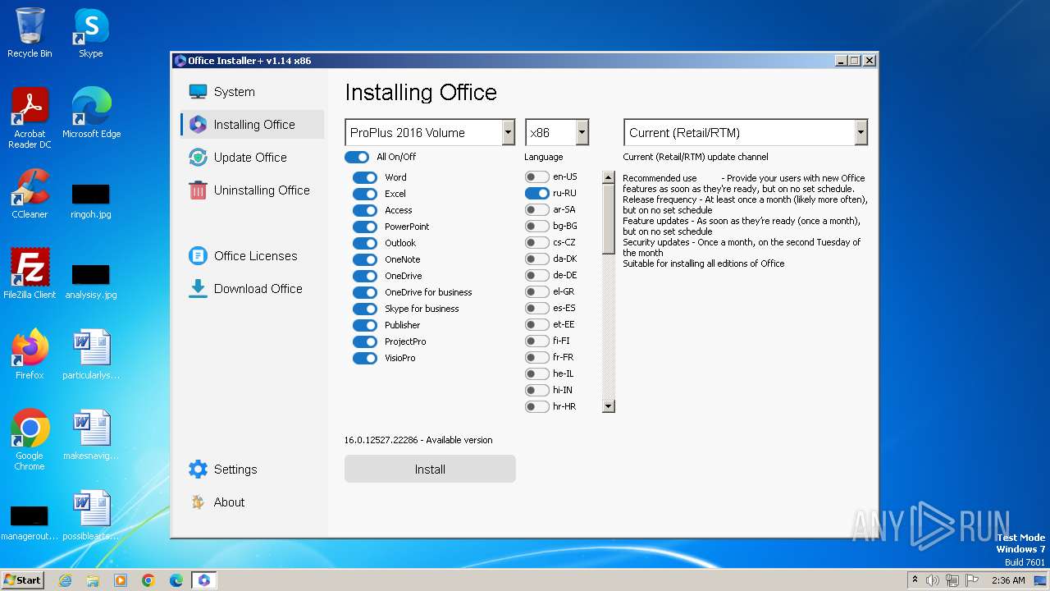Toggle the ProjectPro component switch
The height and width of the screenshot is (591, 1050).
365,341
